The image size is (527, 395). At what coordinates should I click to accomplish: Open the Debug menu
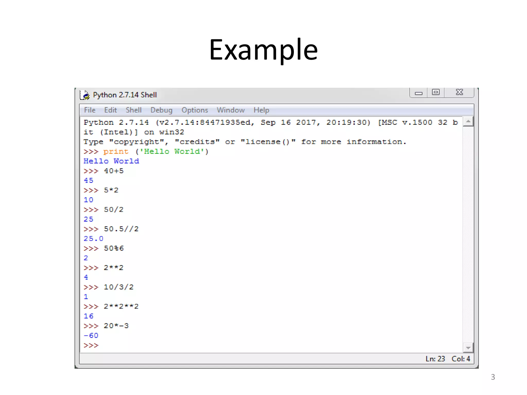[x=161, y=110]
